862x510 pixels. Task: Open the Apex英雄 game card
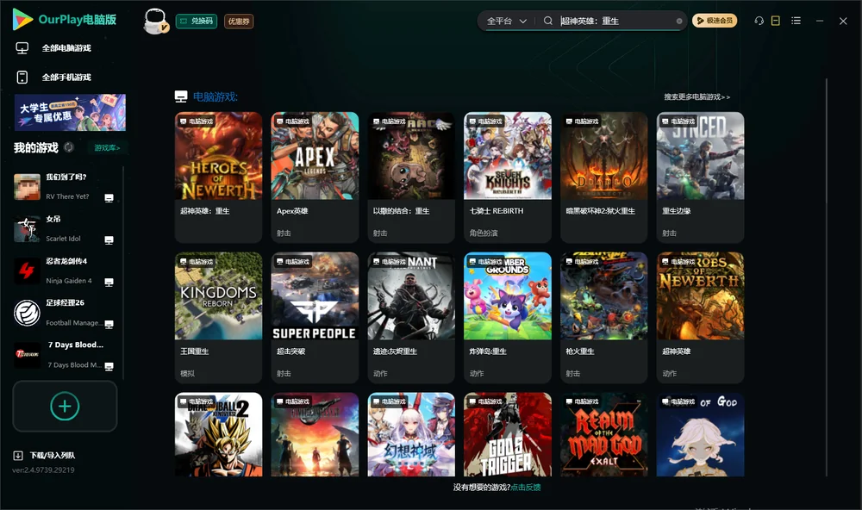pyautogui.click(x=315, y=177)
